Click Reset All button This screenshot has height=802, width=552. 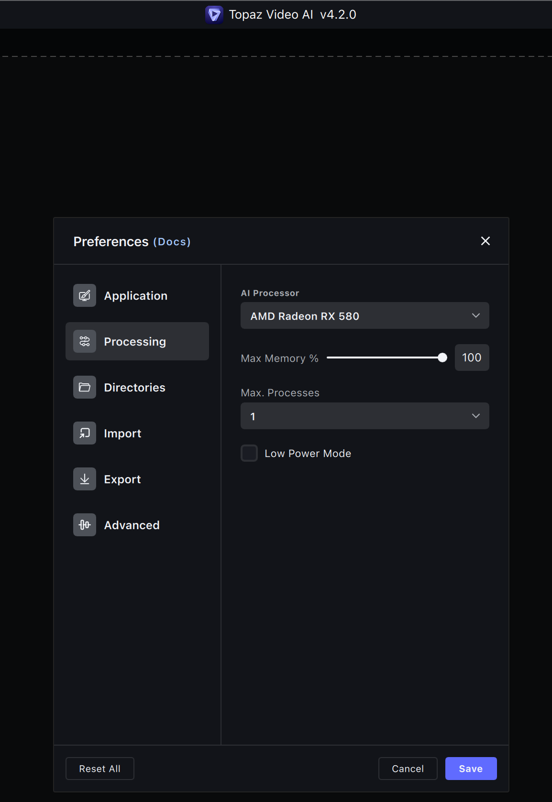pos(99,769)
